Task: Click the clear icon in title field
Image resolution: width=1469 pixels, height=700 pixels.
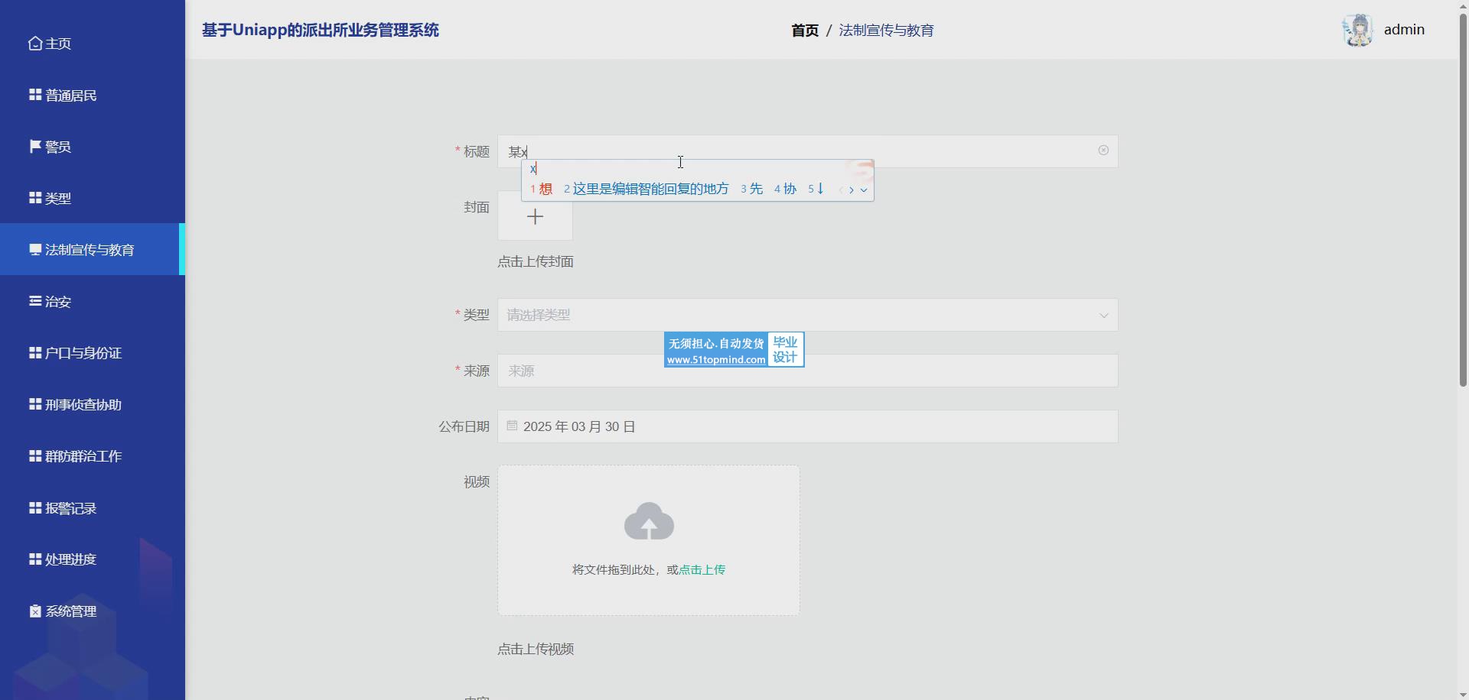Action: tap(1103, 151)
